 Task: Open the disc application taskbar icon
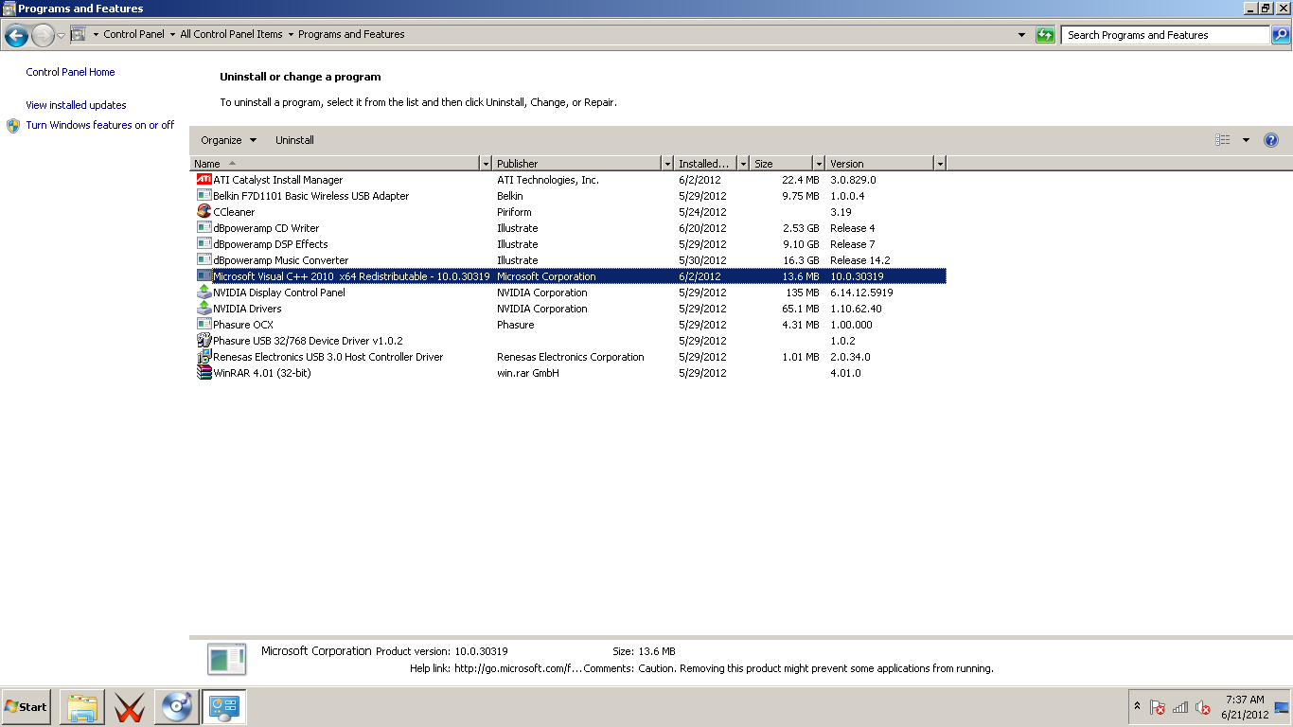pos(177,707)
